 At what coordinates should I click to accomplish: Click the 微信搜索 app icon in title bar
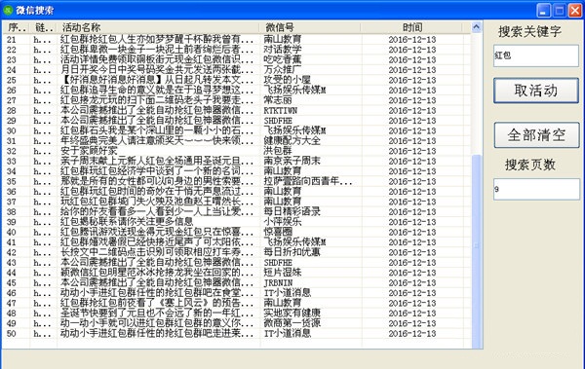coord(8,10)
